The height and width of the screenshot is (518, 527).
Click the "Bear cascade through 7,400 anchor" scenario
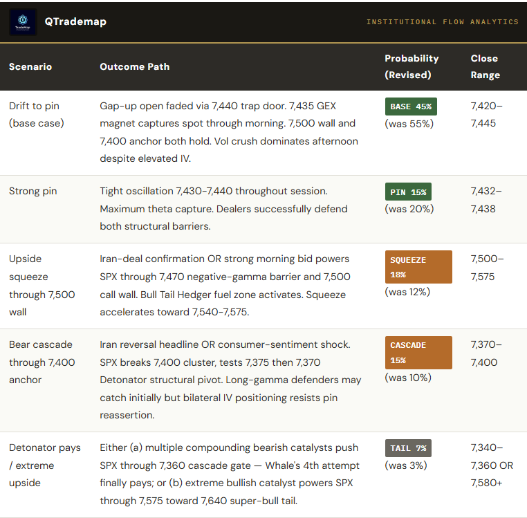[42, 362]
